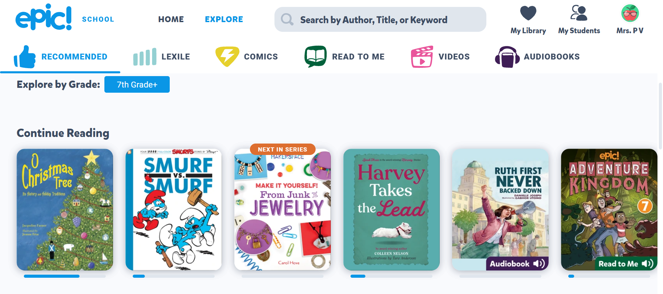Select the Comics lightning bolt icon
Viewport: 663px width, 294px height.
coord(227,56)
